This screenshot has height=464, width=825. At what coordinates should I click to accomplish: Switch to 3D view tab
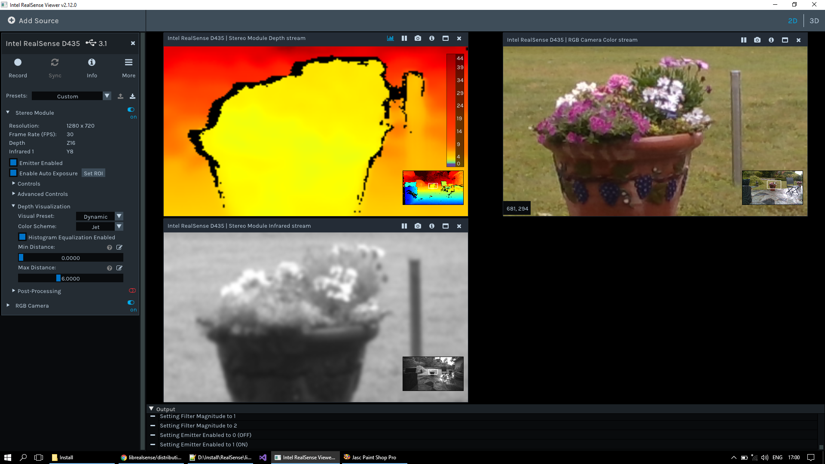point(814,21)
